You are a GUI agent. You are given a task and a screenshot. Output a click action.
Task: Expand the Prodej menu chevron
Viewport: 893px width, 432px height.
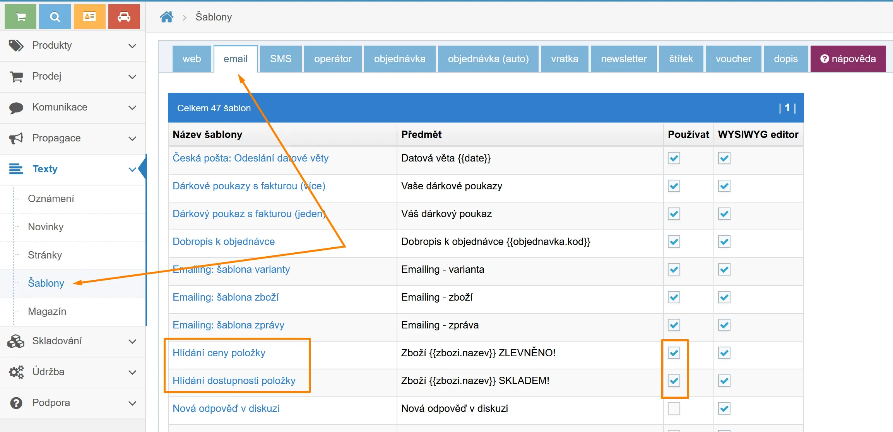pos(132,77)
